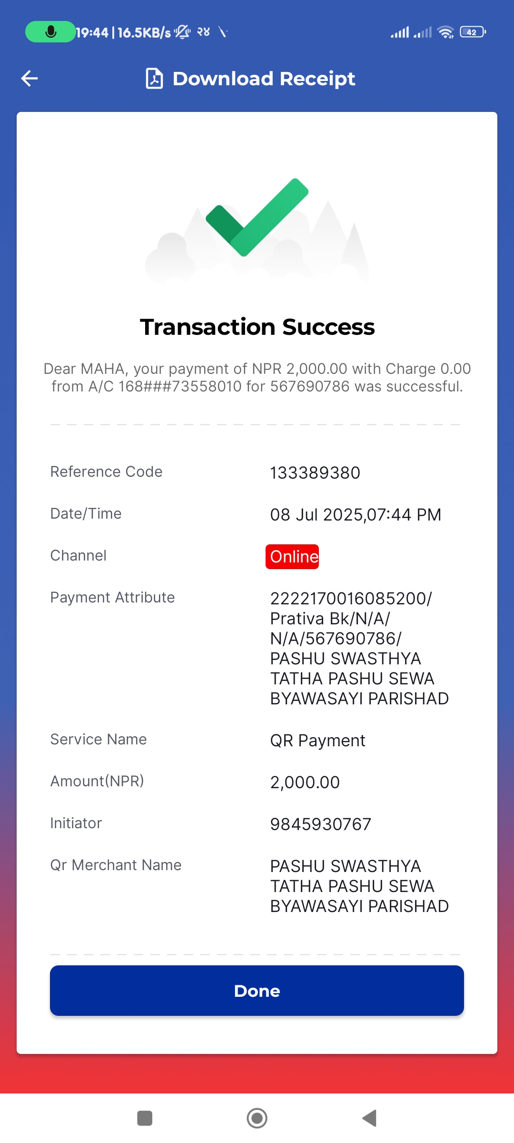Tap the Payment Attribute details text
514x1143 pixels.
pos(359,649)
